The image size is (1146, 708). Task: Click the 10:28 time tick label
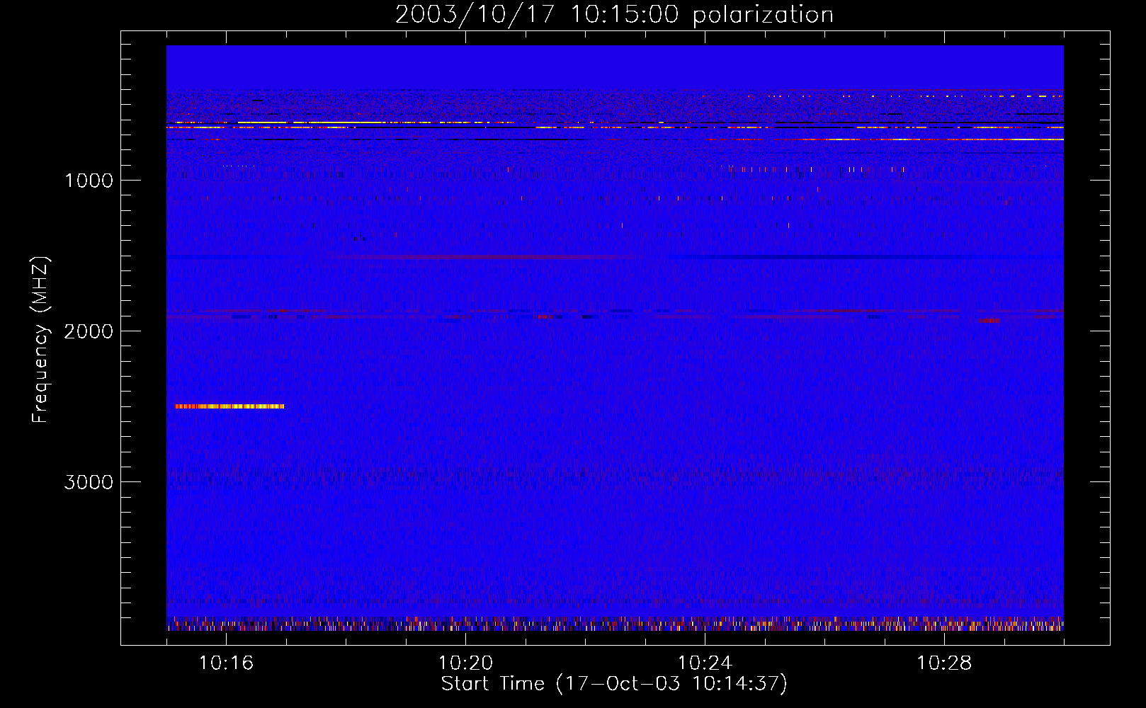pyautogui.click(x=944, y=663)
